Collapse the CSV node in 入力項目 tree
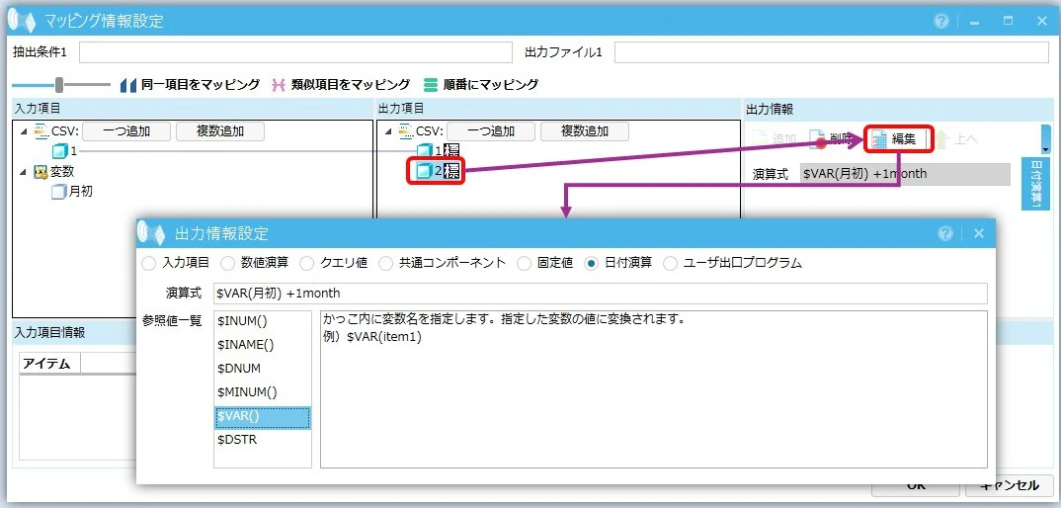The image size is (1061, 508). tap(25, 131)
